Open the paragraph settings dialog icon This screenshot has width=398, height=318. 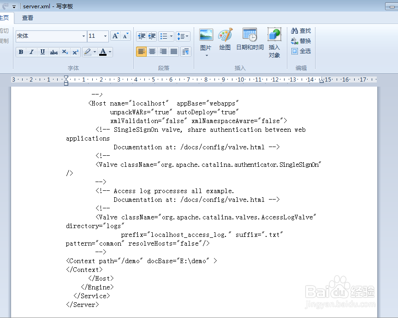[185, 52]
